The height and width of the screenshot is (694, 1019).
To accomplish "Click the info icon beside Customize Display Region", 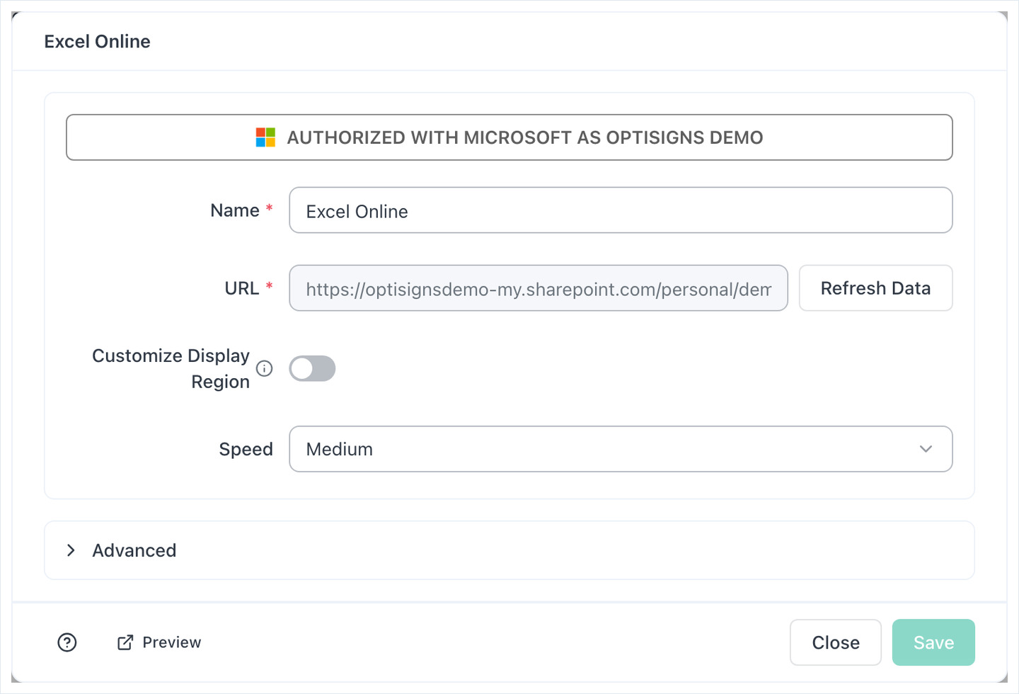I will [x=265, y=368].
